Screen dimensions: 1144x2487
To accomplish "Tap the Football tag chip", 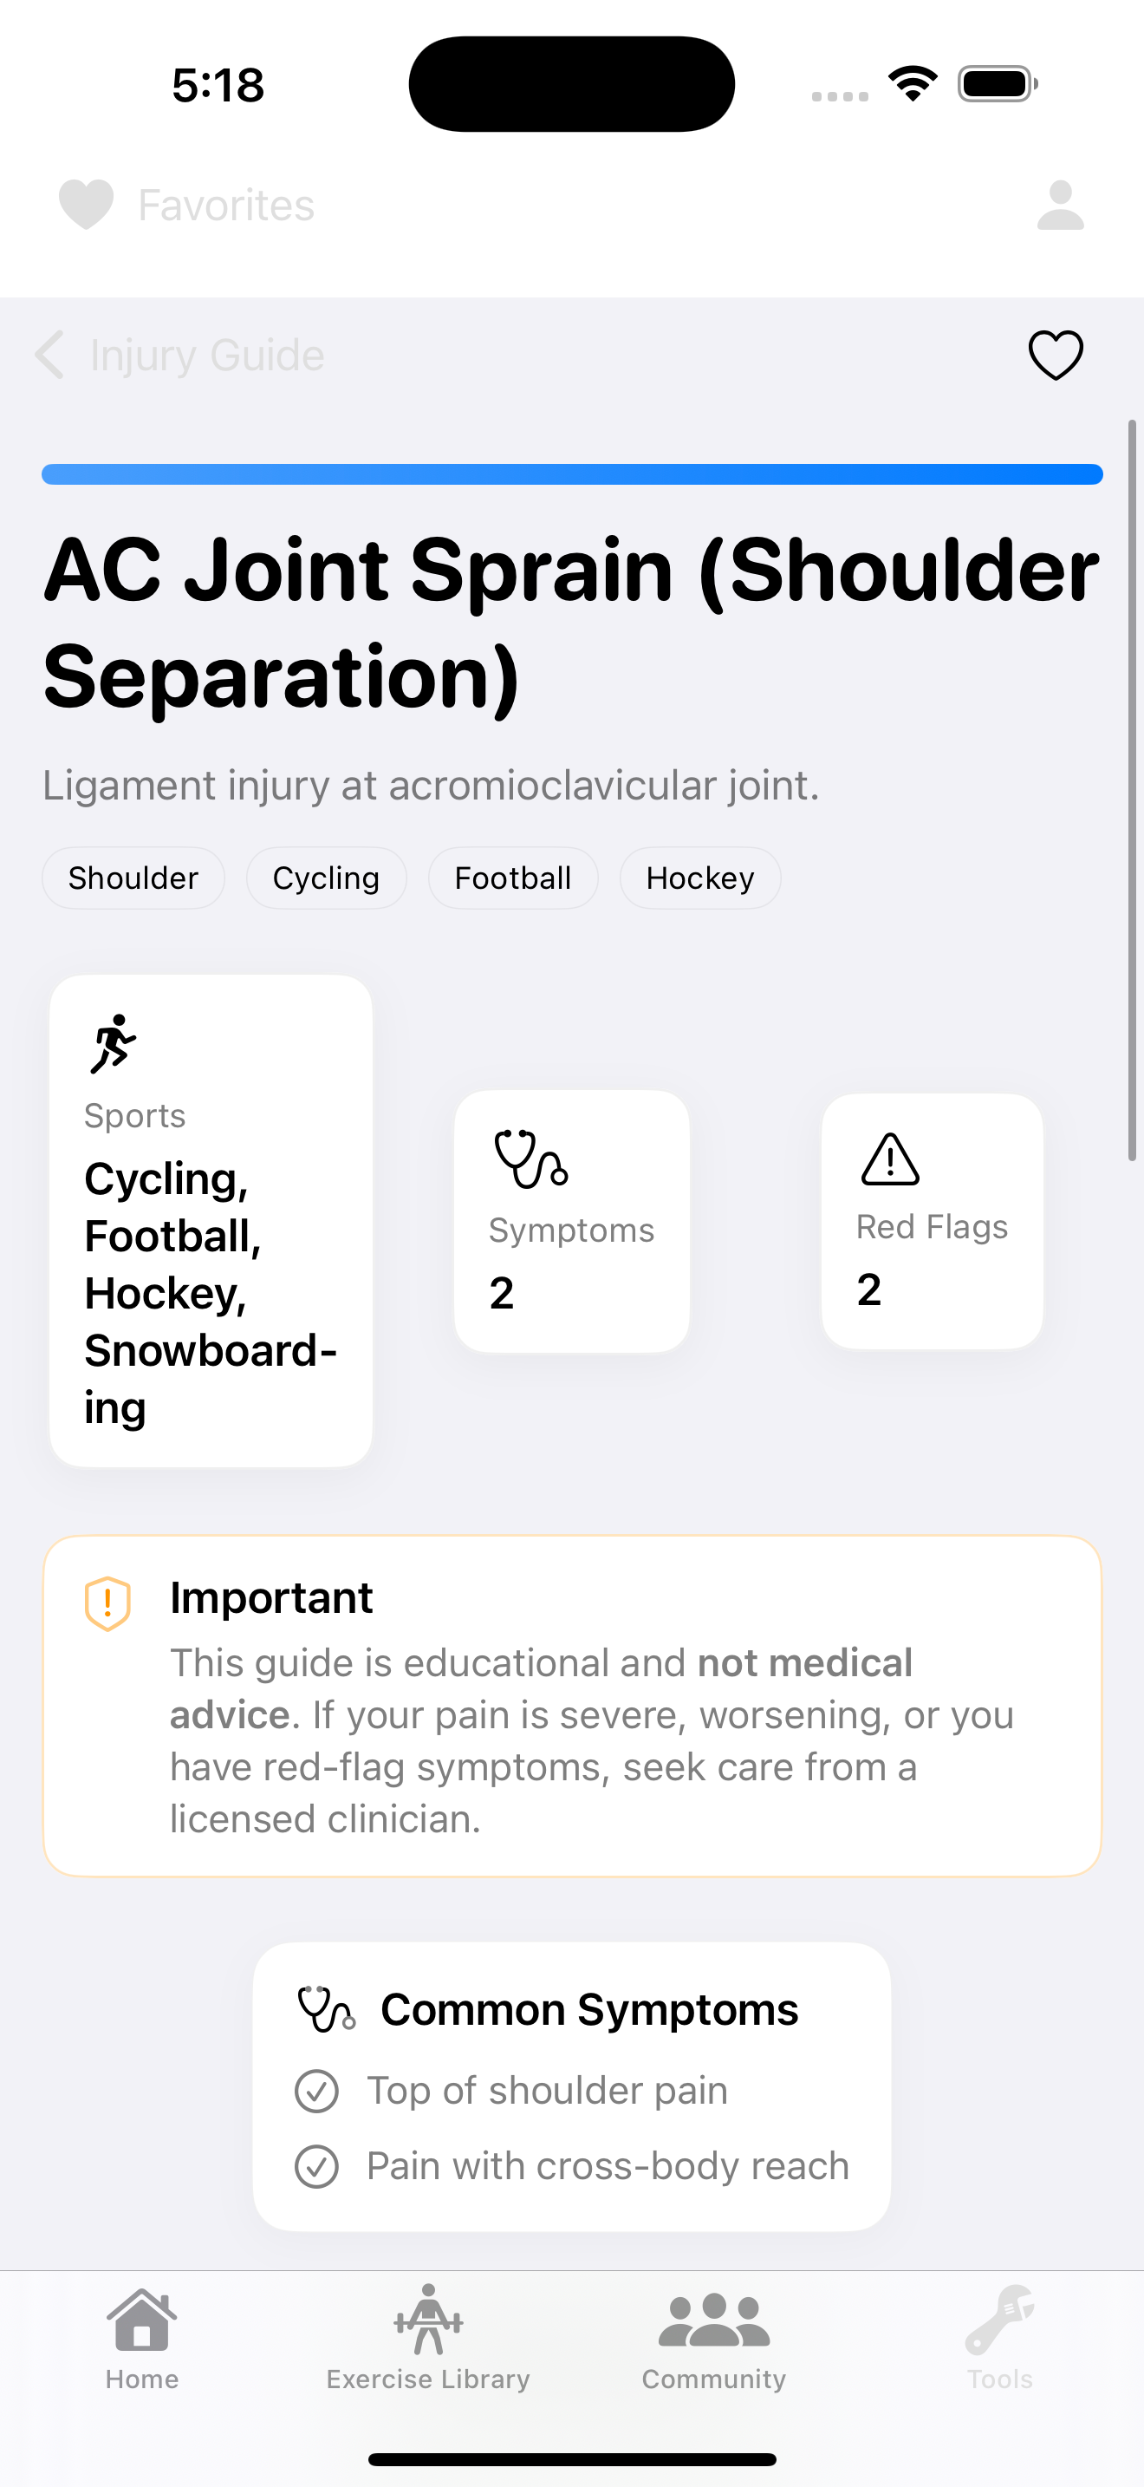I will tap(512, 878).
